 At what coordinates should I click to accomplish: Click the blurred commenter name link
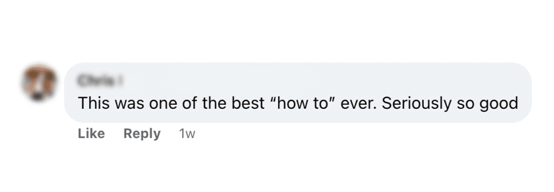101,81
